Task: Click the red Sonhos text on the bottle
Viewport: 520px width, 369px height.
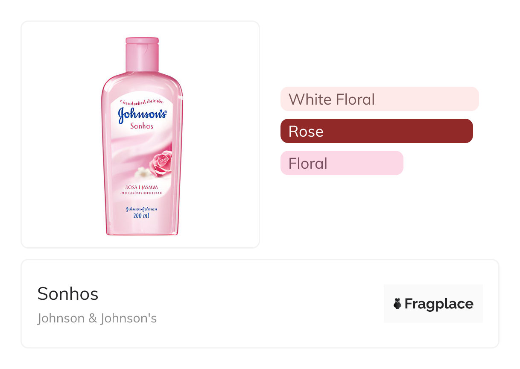Action: point(142,126)
